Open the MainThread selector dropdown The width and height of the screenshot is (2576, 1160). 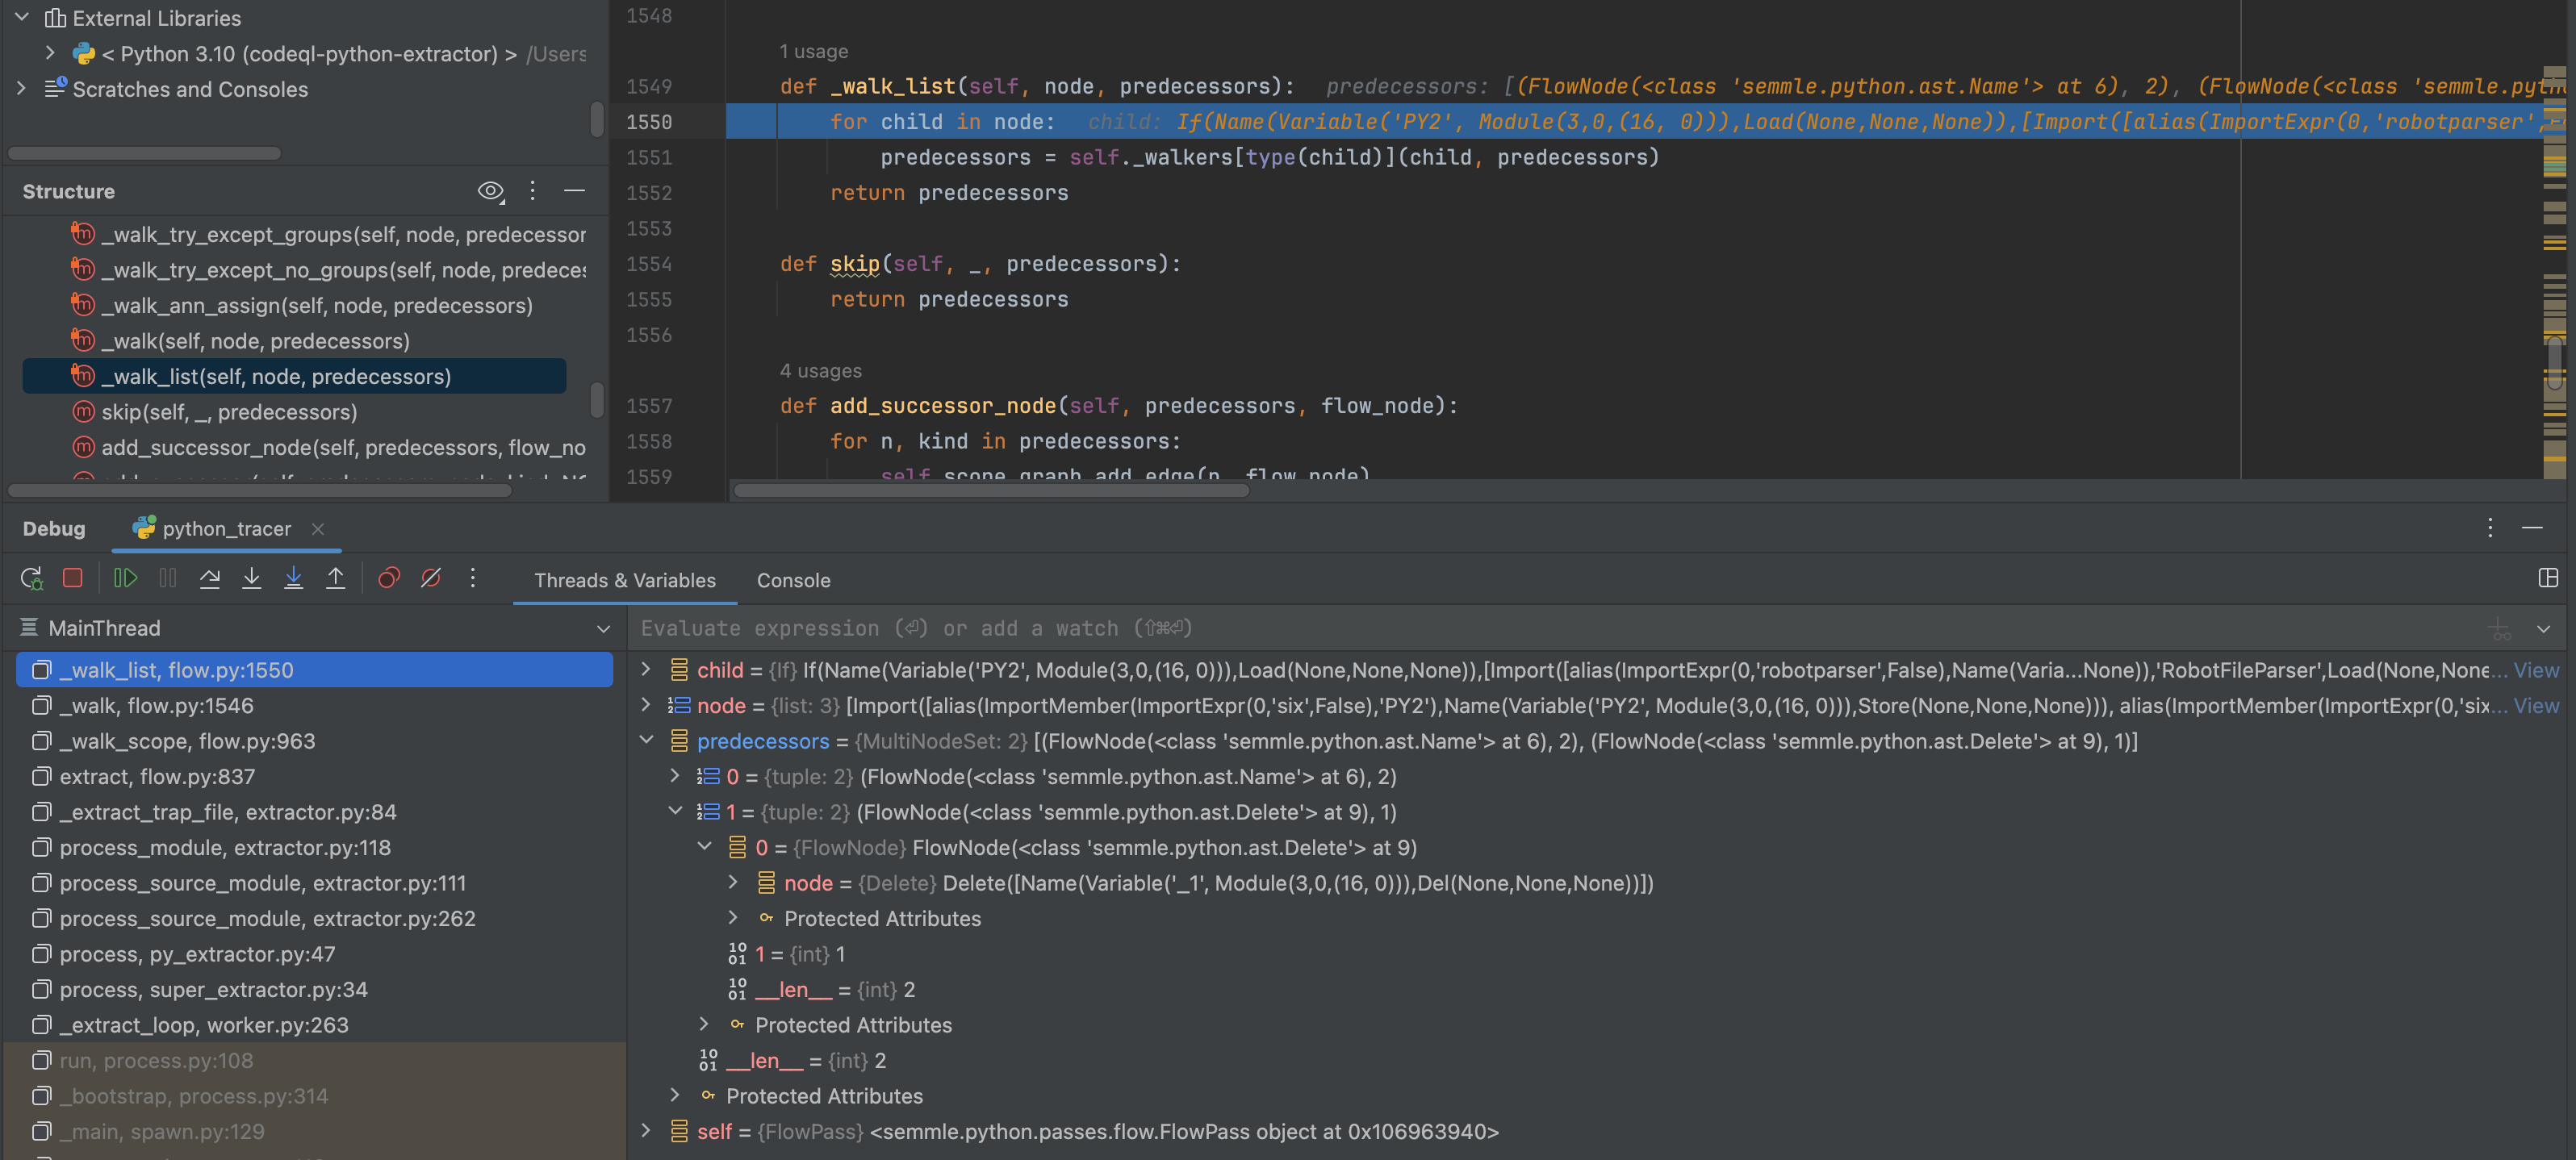[604, 629]
